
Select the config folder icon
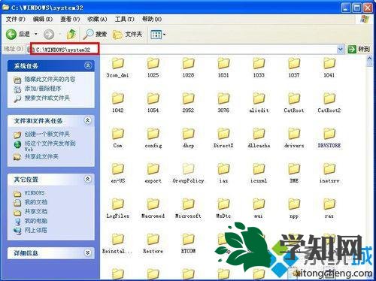pyautogui.click(x=153, y=134)
